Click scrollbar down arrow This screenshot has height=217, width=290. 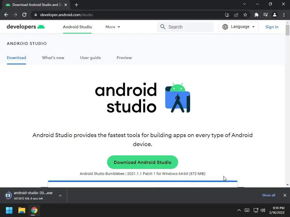pos(287,185)
